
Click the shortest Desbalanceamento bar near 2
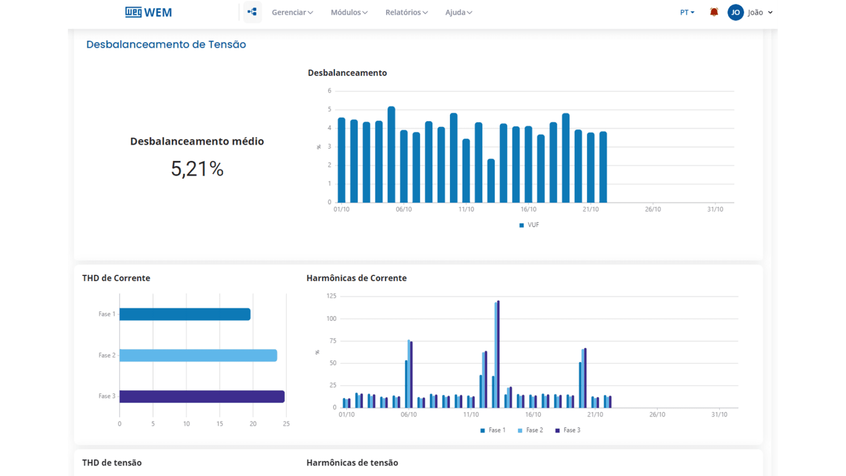pos(491,181)
